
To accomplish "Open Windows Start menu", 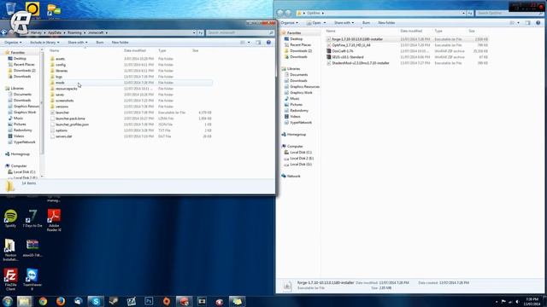I will click(x=8, y=301).
